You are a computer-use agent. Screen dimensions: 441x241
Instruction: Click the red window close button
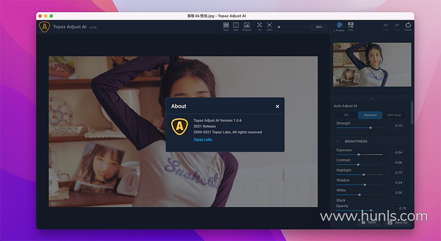point(40,16)
